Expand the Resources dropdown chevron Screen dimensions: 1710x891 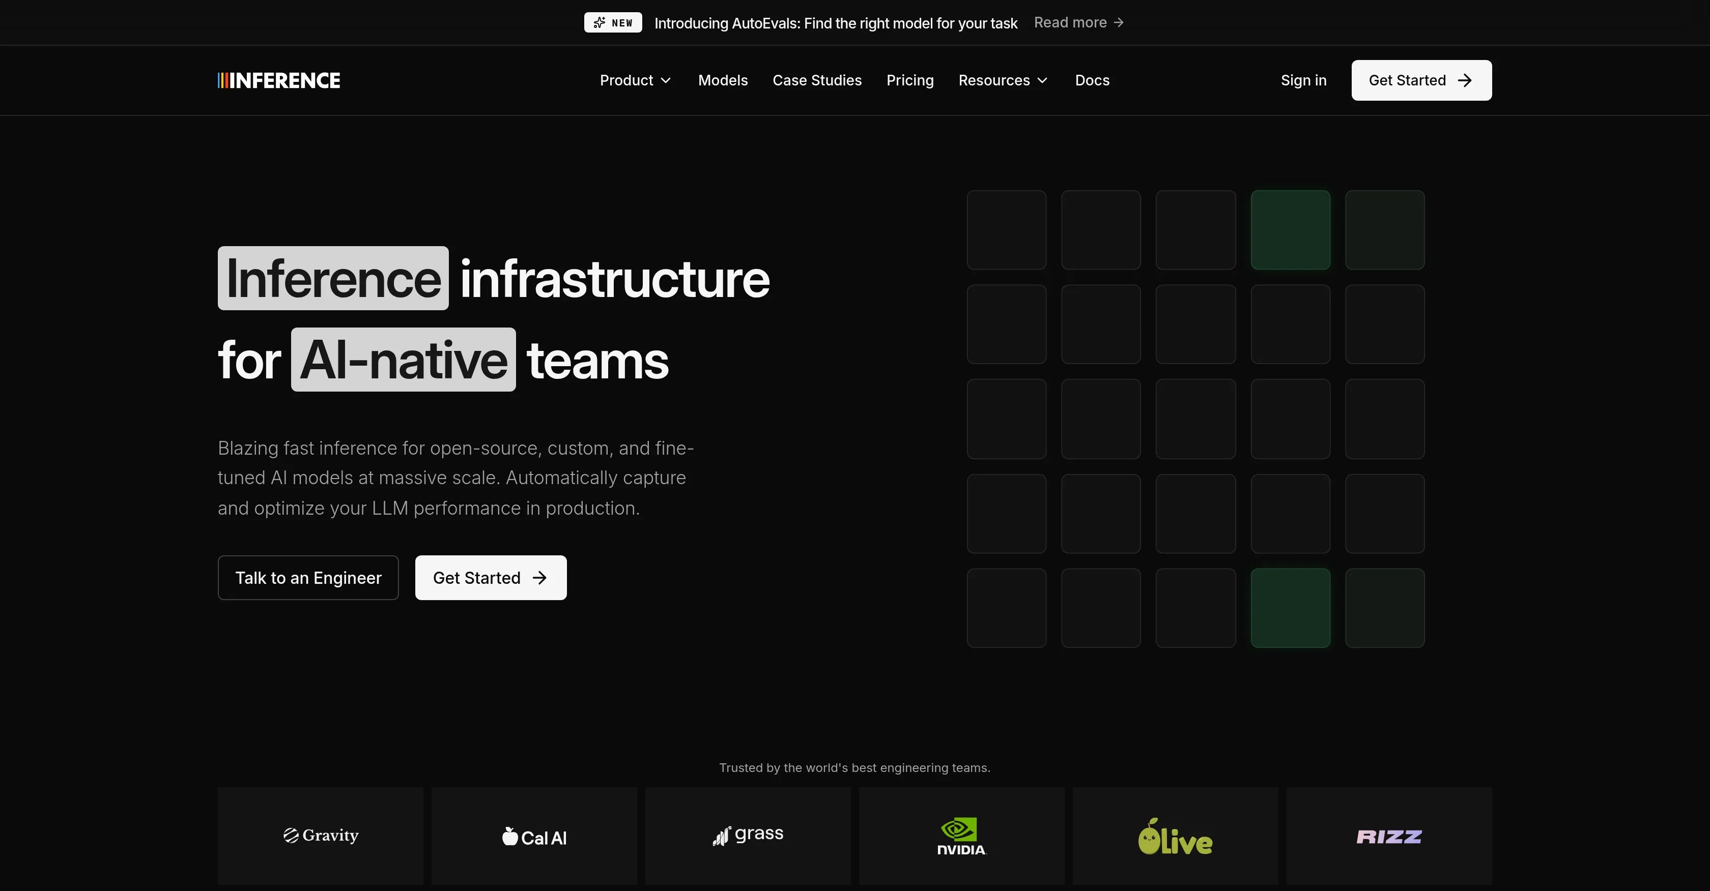[x=1043, y=80]
